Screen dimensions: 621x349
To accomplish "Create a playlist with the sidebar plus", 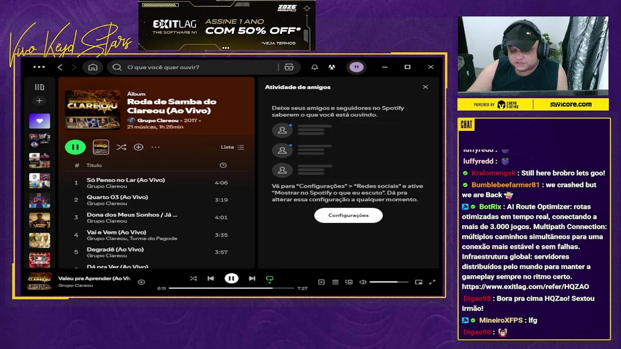I will (x=39, y=101).
